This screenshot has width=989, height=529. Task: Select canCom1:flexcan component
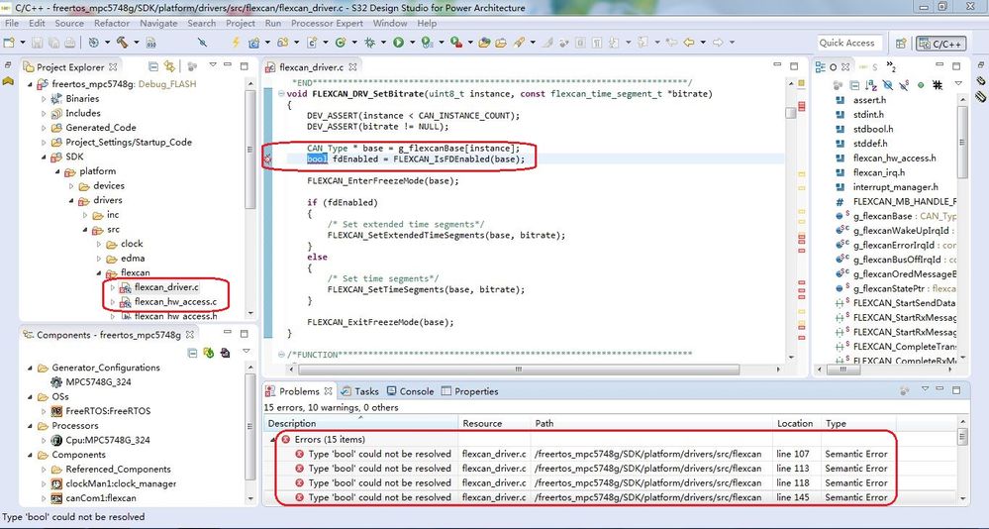101,498
